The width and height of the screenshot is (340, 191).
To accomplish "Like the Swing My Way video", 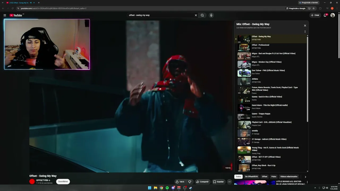I will click(180, 182).
